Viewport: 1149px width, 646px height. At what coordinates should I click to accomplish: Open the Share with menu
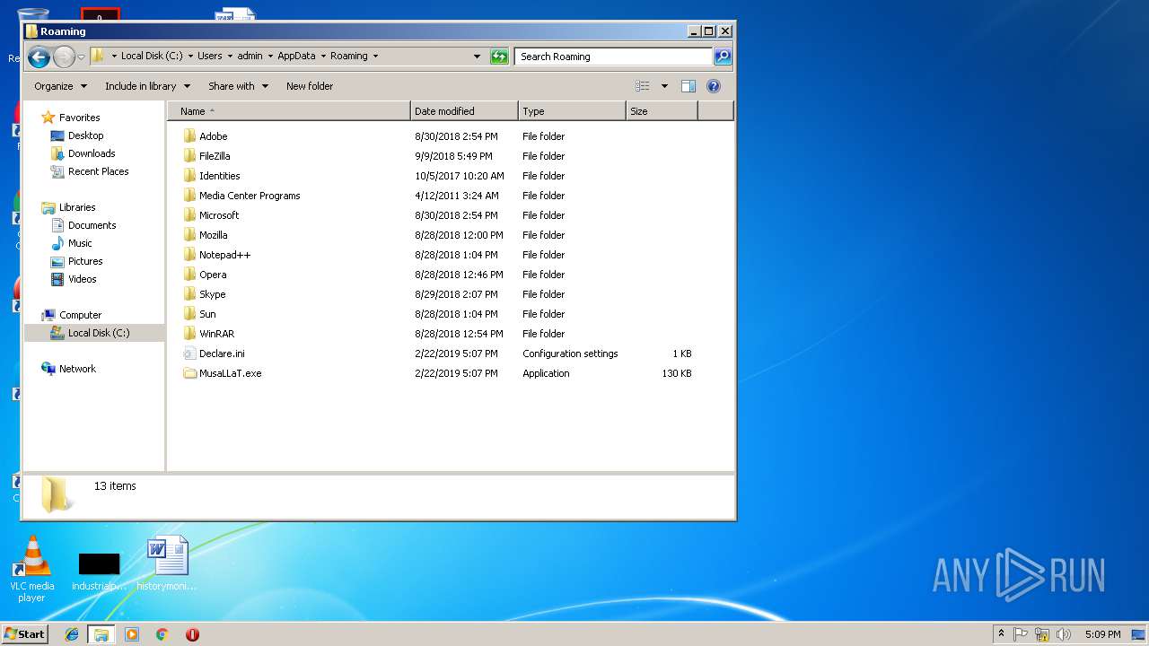pyautogui.click(x=238, y=86)
